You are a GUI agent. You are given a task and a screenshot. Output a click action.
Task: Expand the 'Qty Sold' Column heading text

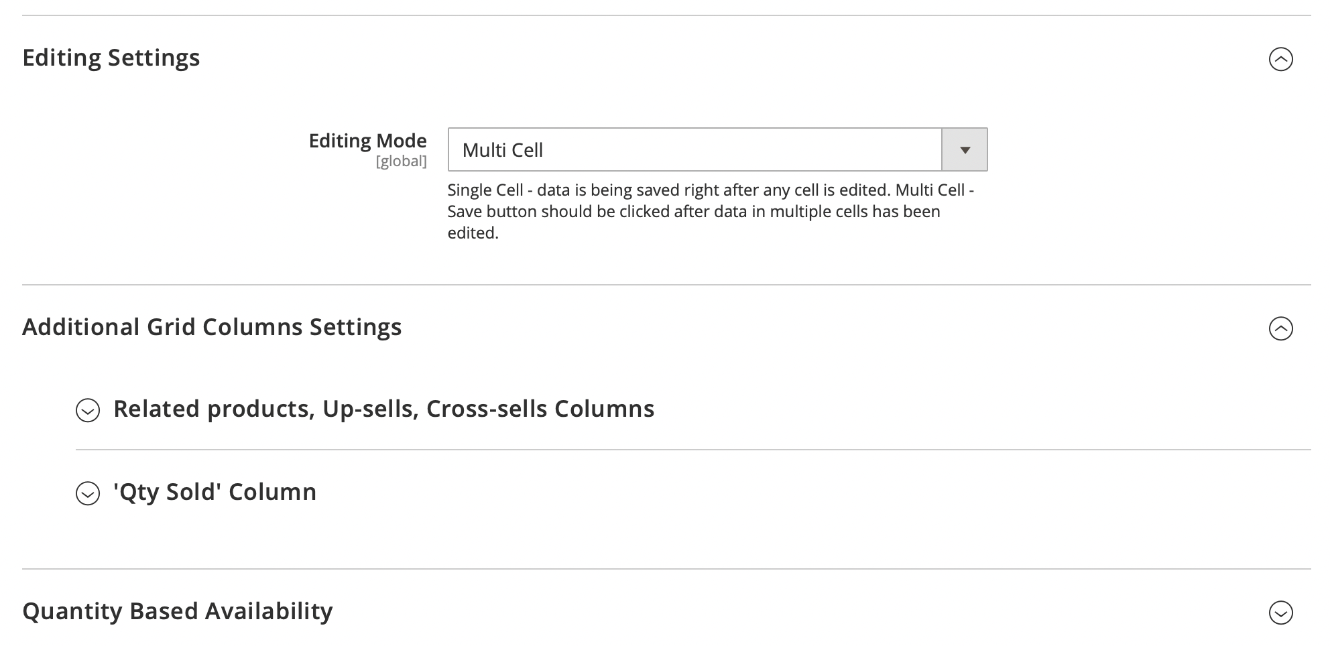click(215, 492)
